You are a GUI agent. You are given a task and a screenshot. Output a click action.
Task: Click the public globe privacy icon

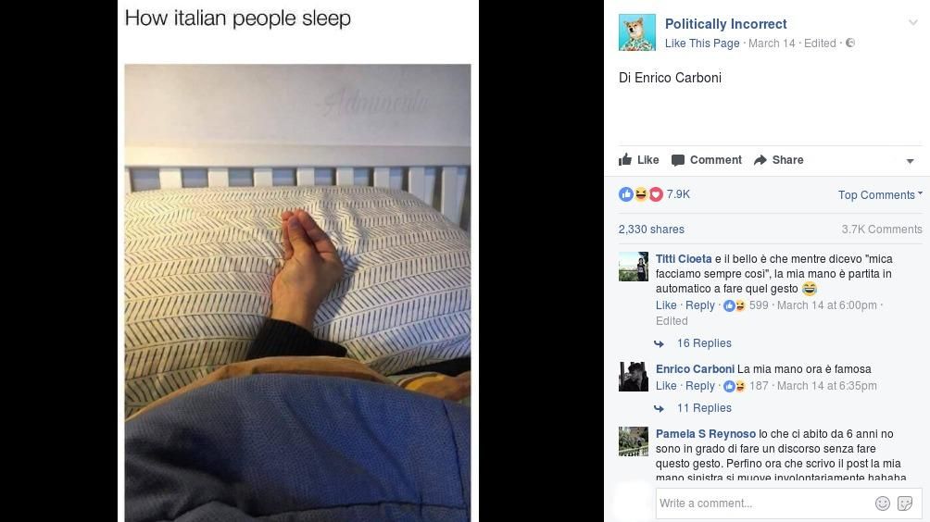[850, 43]
